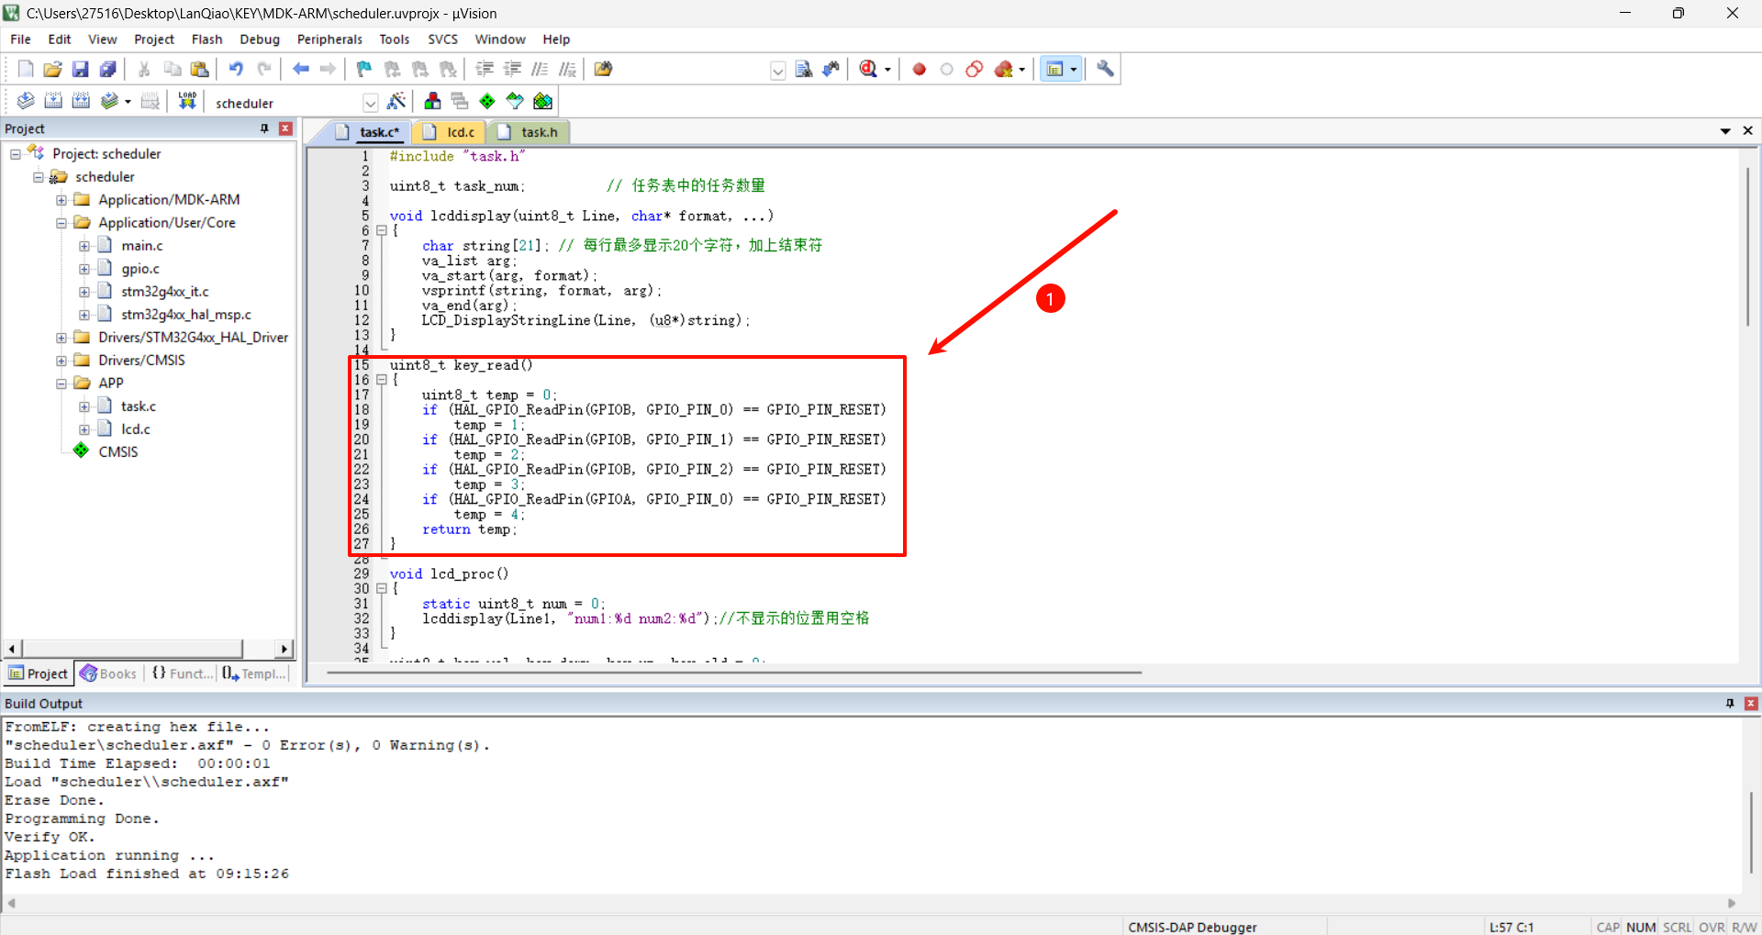Click the editor vertical scrollbar thumb
The height and width of the screenshot is (935, 1762).
coord(1747,246)
